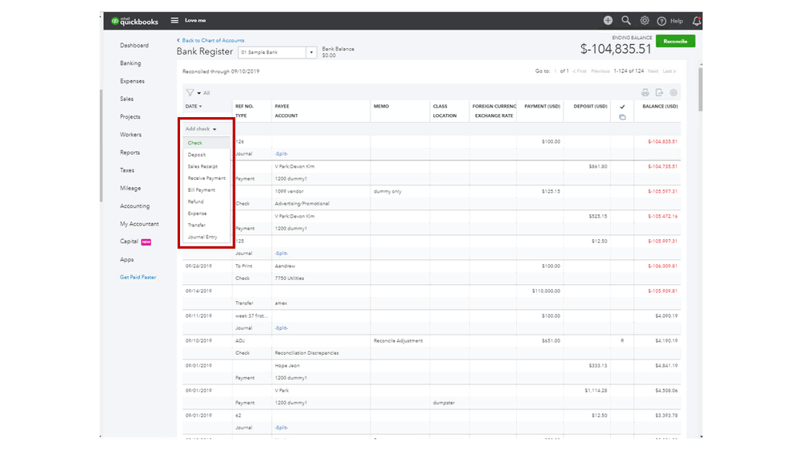Click the Add check dropdown arrow
Image resolution: width=803 pixels, height=451 pixels.
point(215,129)
